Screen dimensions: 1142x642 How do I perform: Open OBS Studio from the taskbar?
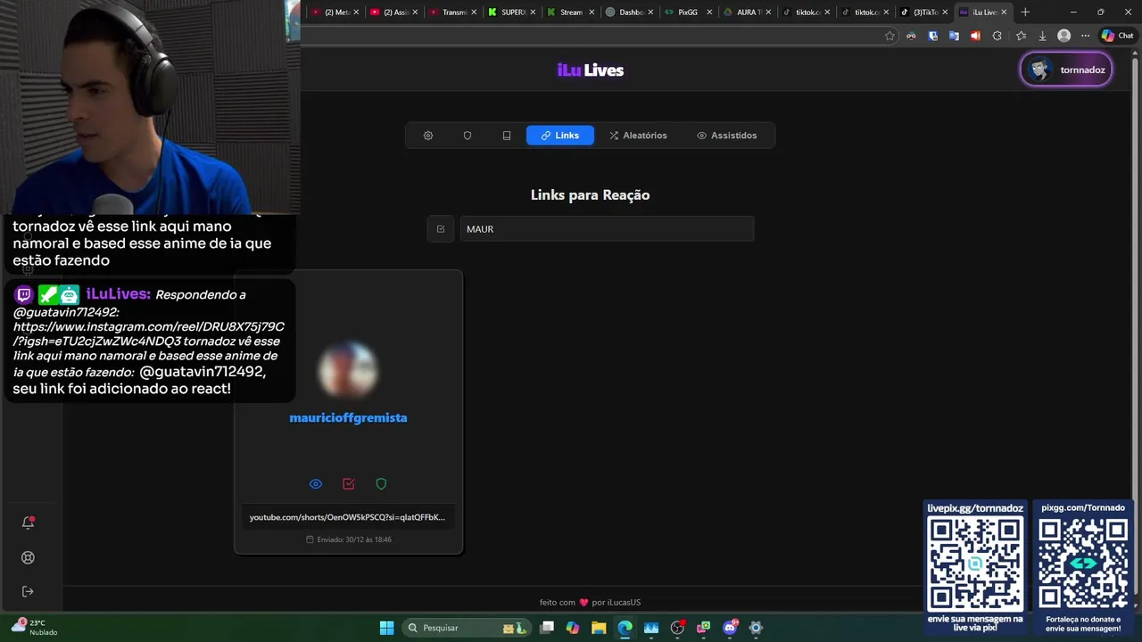point(677,628)
